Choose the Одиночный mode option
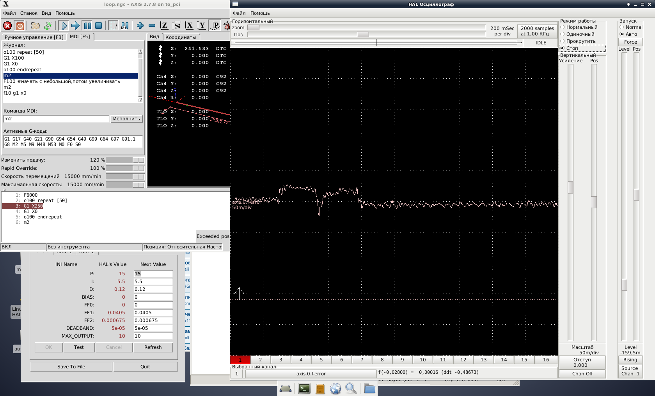Screen dimensions: 655x396 (563, 34)
